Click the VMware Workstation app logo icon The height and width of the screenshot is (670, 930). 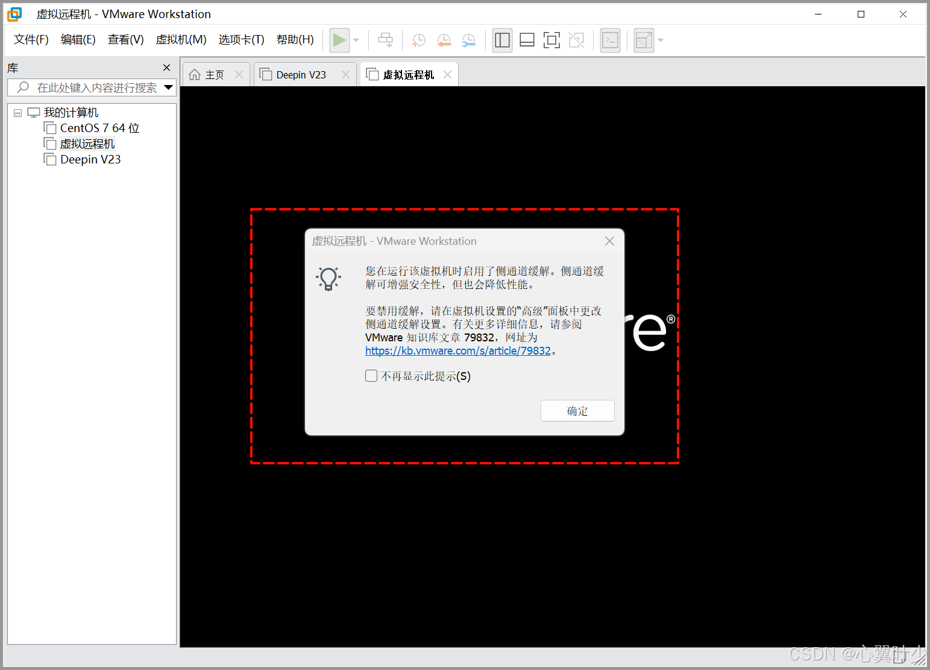point(14,14)
